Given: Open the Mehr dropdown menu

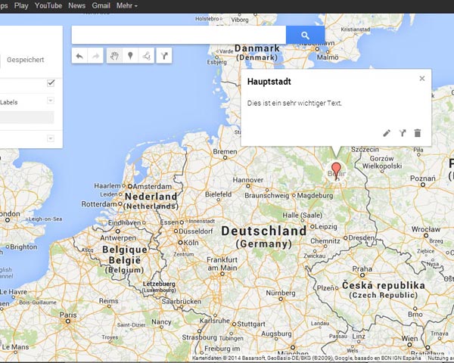Looking at the screenshot, I should click(127, 5).
